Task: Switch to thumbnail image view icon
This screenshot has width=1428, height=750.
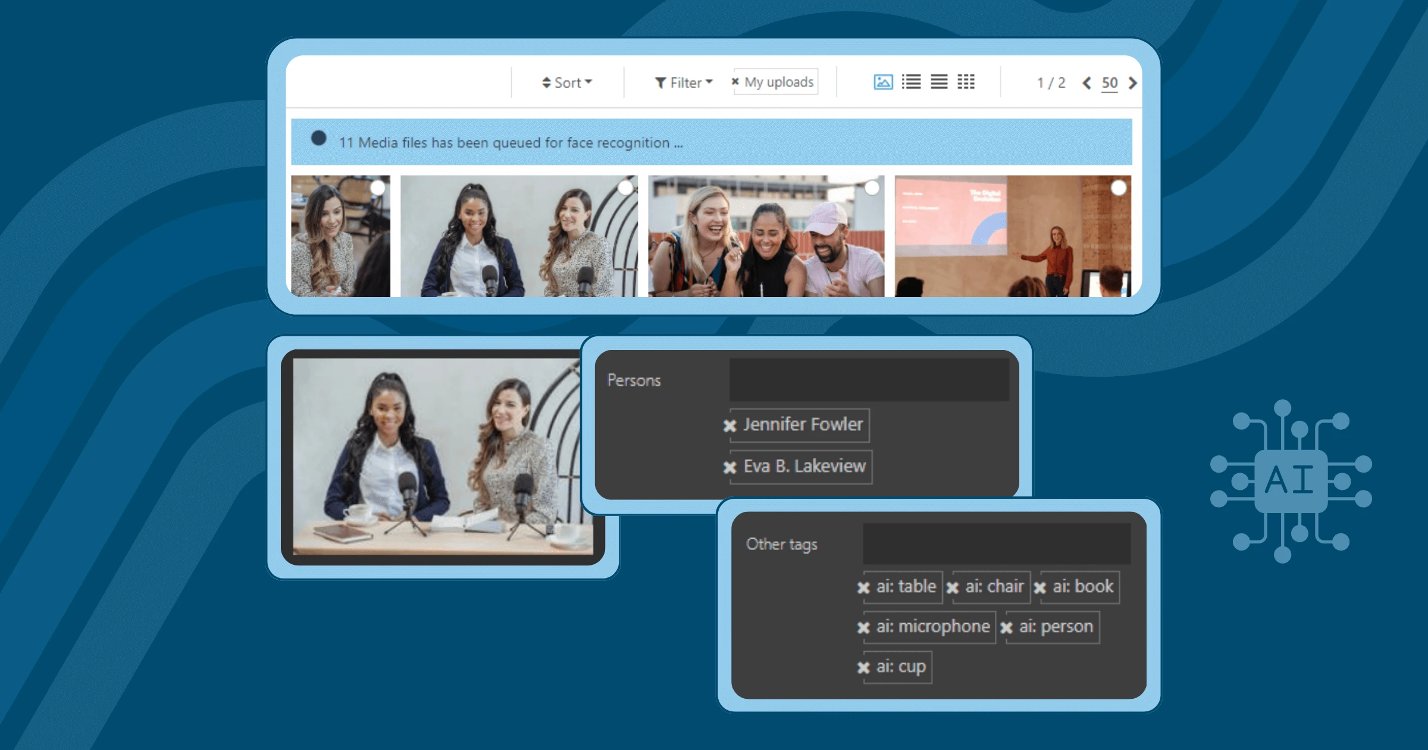Action: click(x=883, y=82)
